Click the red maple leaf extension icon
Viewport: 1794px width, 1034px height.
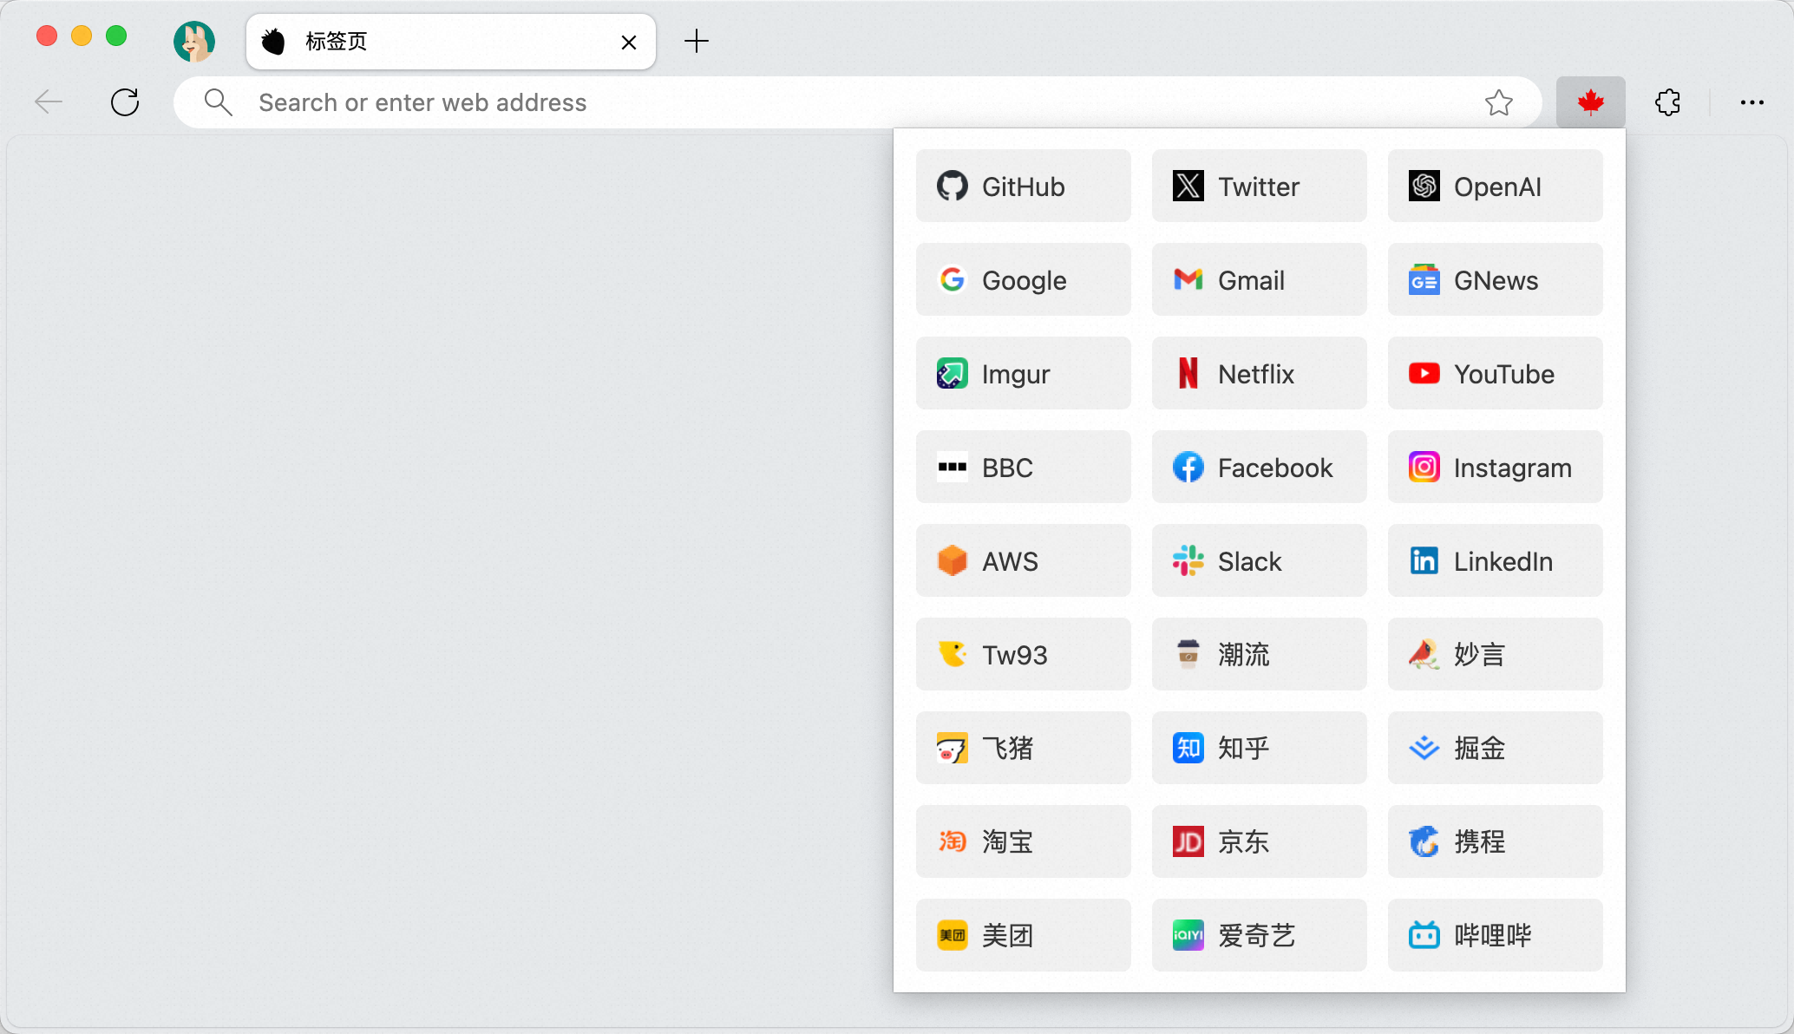point(1590,102)
